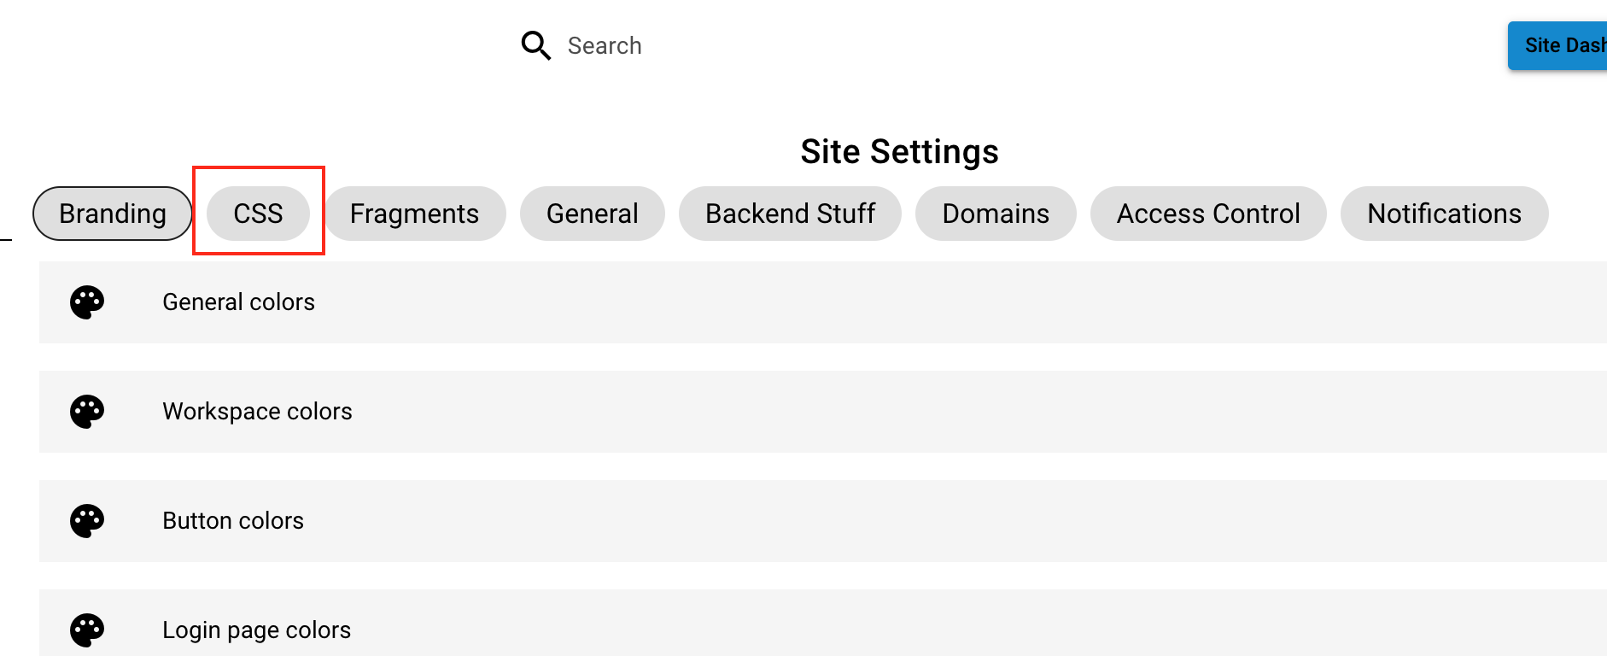Expand the Button colors section
The image size is (1607, 656).
pos(233,521)
